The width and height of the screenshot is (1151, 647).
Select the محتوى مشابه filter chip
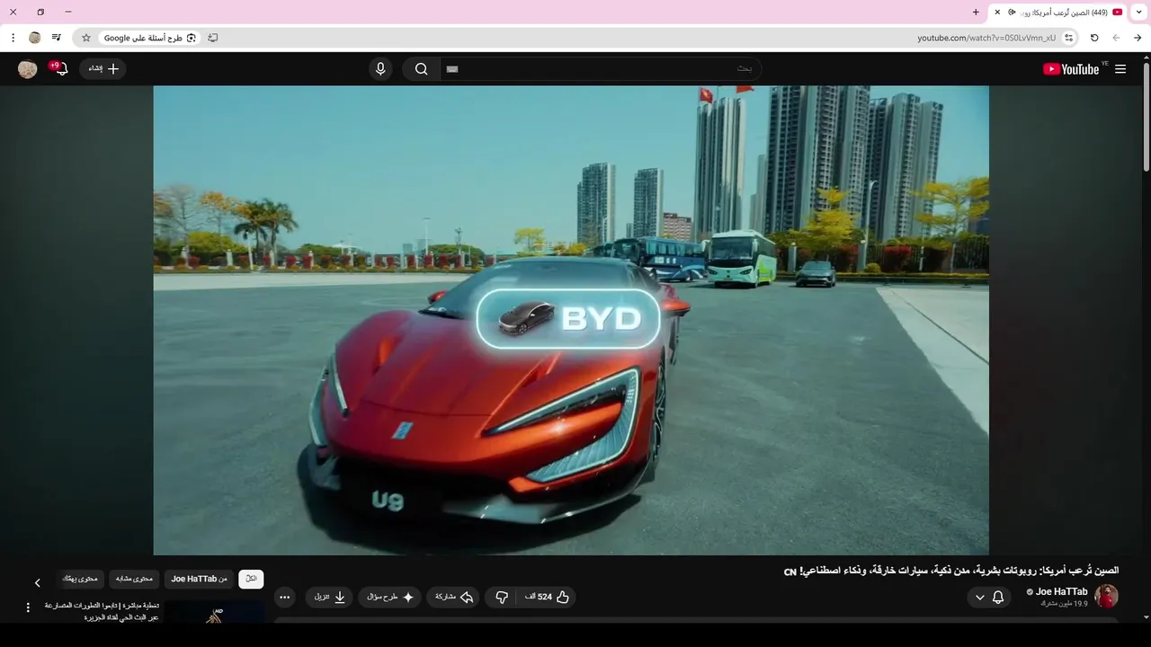134,579
